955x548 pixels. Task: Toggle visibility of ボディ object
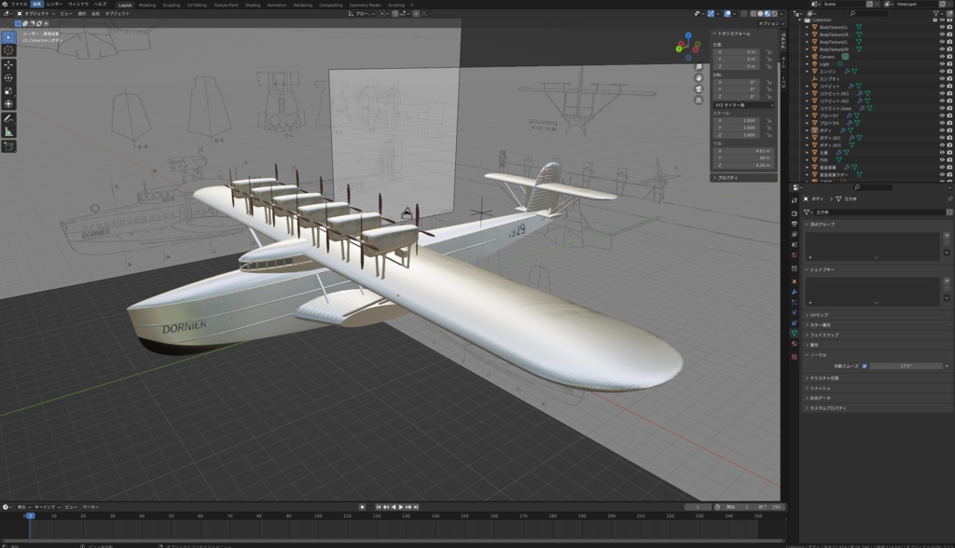pos(942,130)
